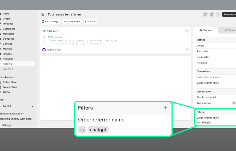Decrease Items shown with minus button

[230, 103]
